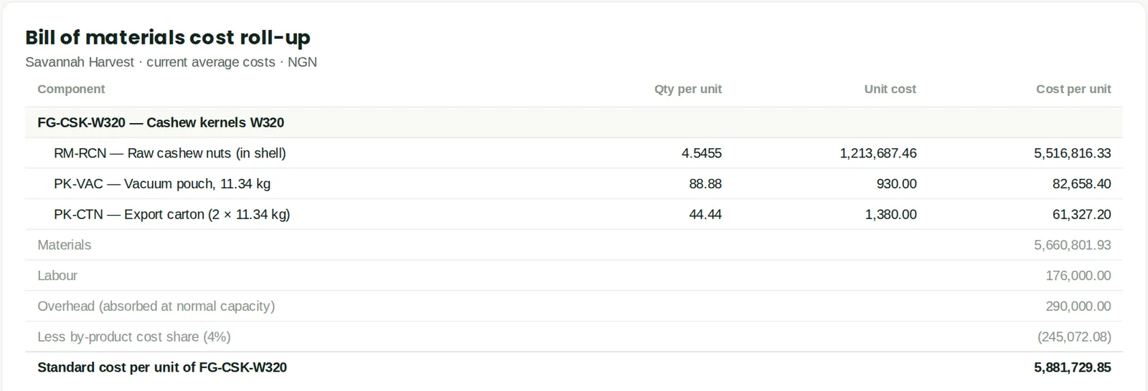This screenshot has width=1148, height=391.
Task: Click the Unit cost column header
Action: point(890,89)
